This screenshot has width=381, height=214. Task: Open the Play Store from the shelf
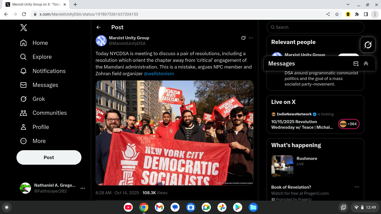[238, 207]
